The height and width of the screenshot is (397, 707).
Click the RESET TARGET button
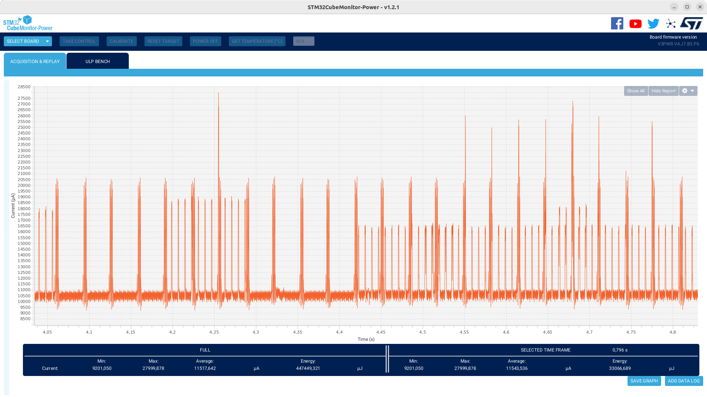(x=163, y=41)
